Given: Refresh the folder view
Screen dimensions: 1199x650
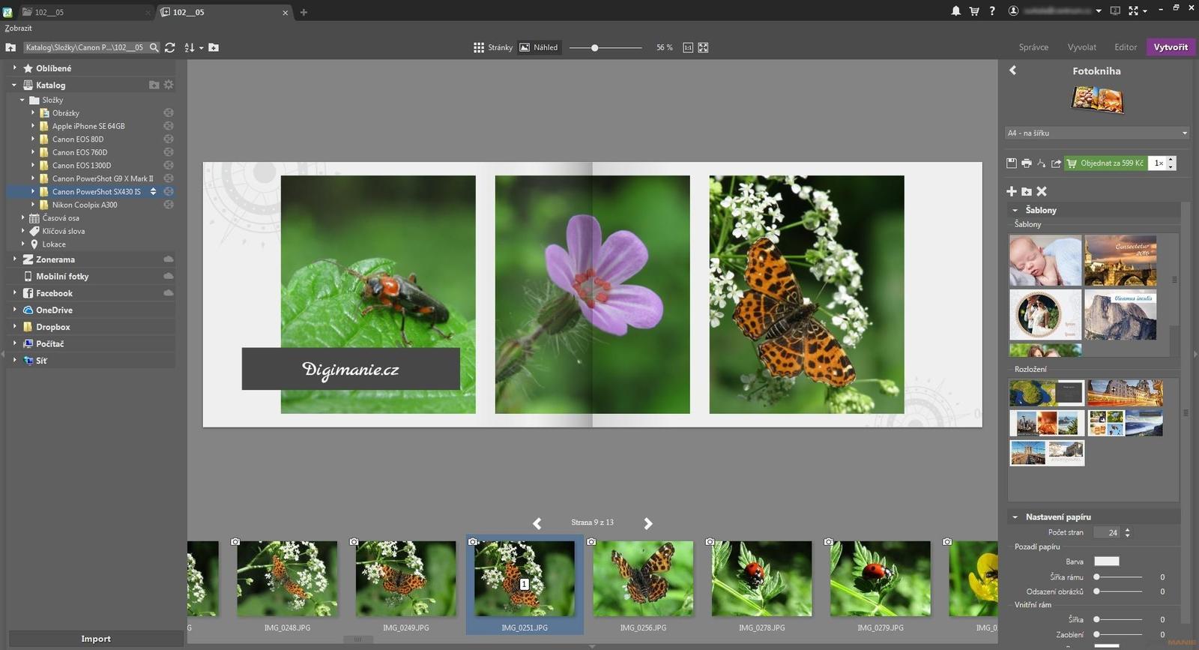Looking at the screenshot, I should coord(170,47).
